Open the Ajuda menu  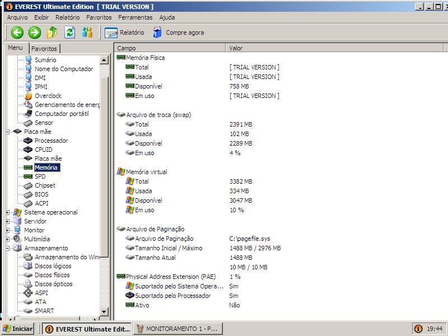[167, 17]
